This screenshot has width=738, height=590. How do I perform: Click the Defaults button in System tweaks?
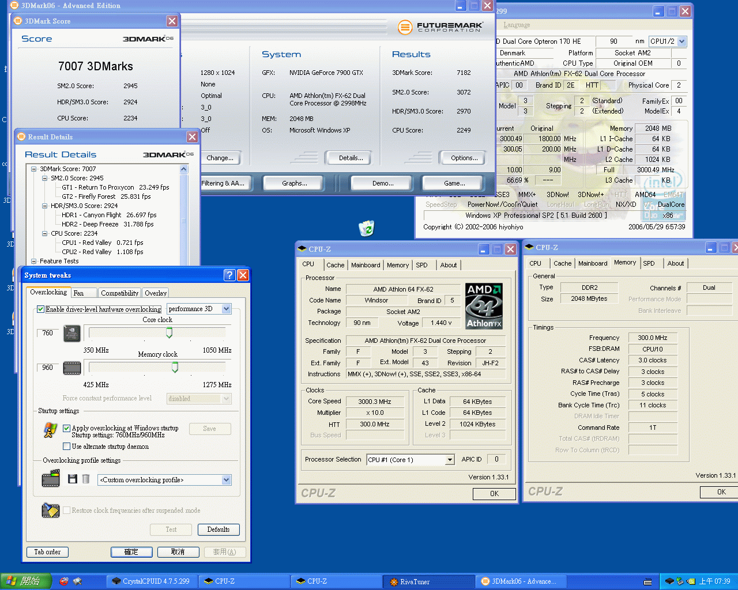[x=219, y=530]
